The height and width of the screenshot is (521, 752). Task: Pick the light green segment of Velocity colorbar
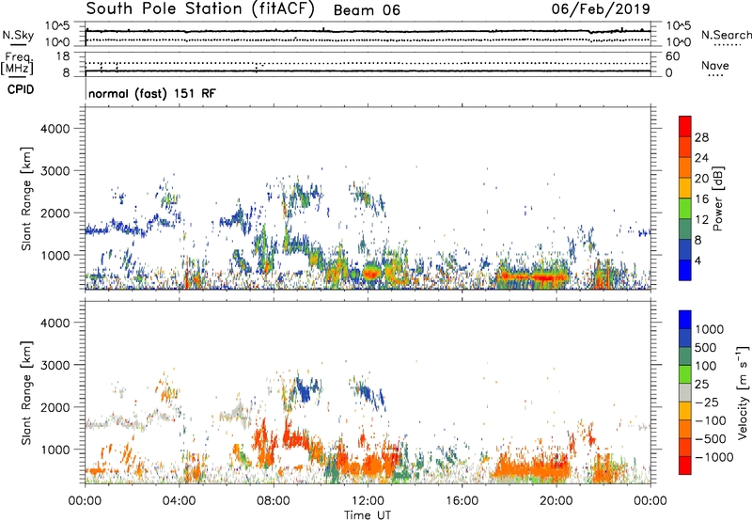[x=685, y=374]
